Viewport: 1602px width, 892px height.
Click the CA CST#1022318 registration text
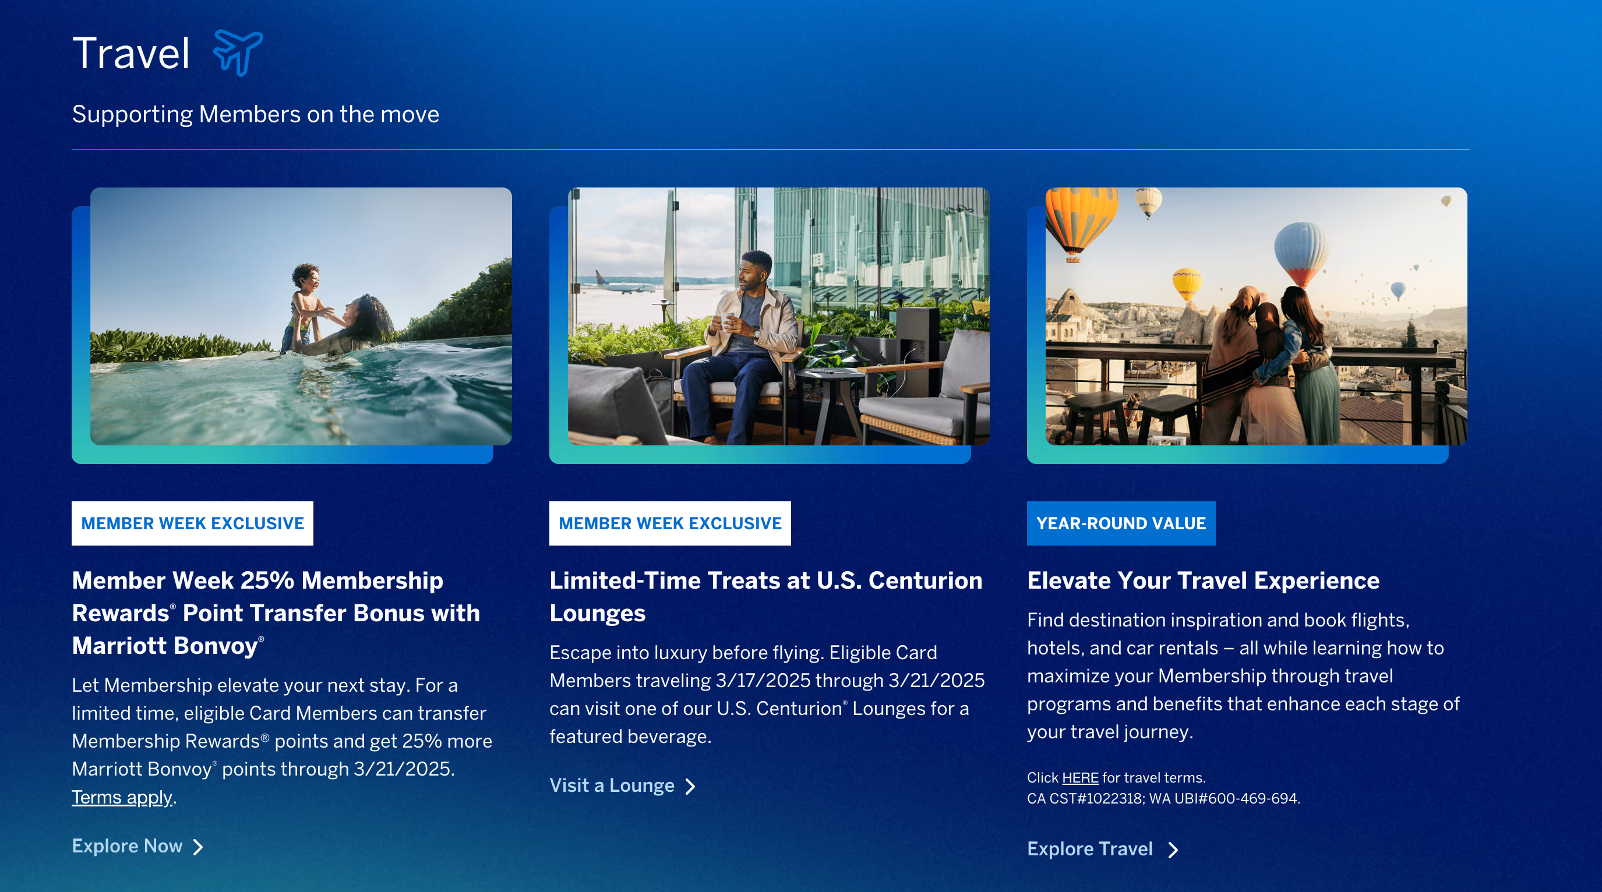[1163, 799]
